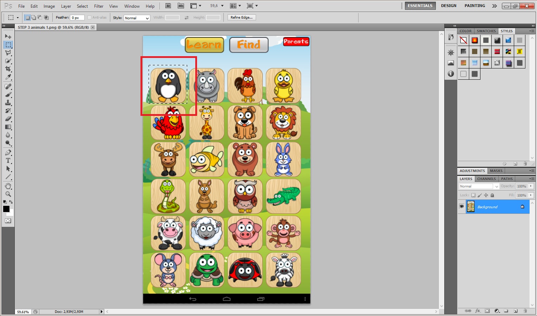Select the Rectangular Marquee tool in toolbox

point(8,45)
